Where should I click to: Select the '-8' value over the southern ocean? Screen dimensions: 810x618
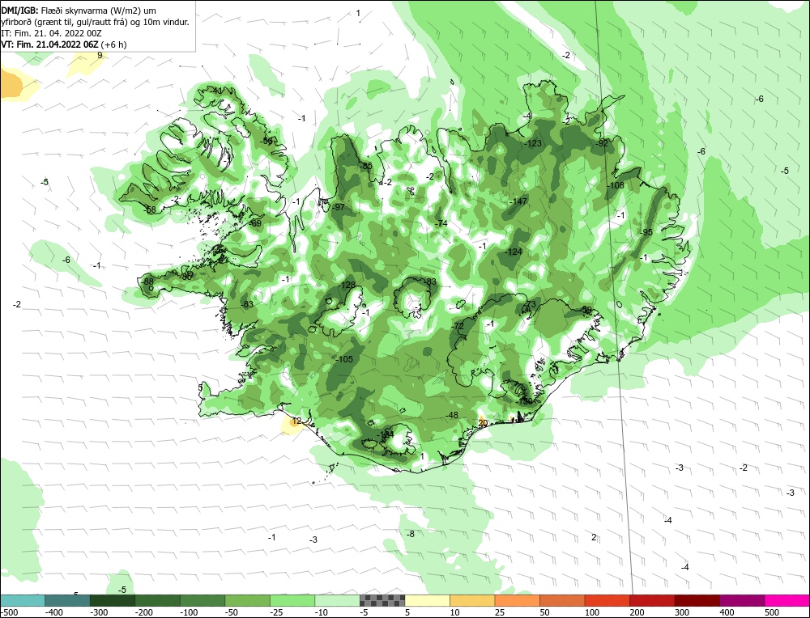[x=410, y=534]
